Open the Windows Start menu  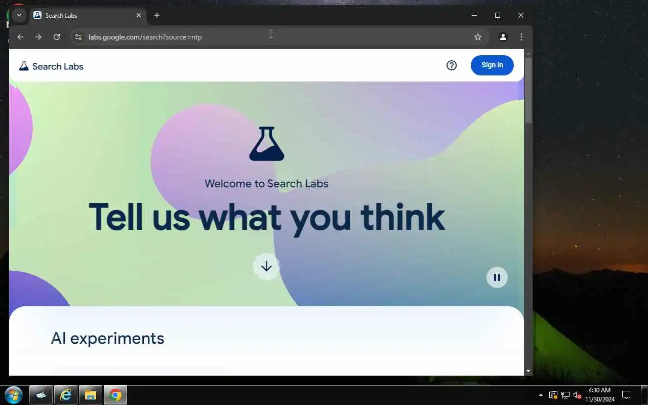pyautogui.click(x=14, y=395)
